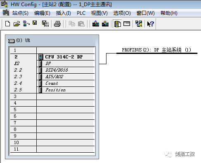Click the New station toolbar icon
This screenshot has width=201, height=163.
tap(7, 24)
